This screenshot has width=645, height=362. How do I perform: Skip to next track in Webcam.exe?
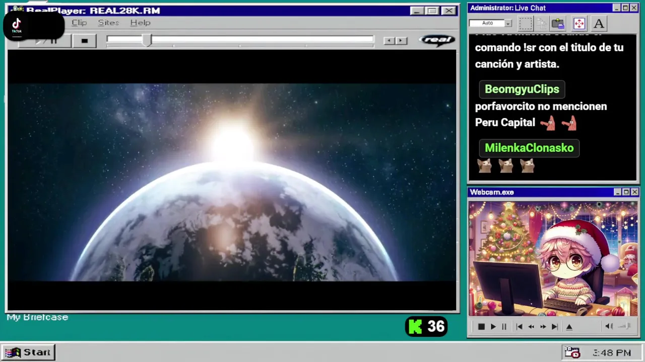pyautogui.click(x=554, y=327)
